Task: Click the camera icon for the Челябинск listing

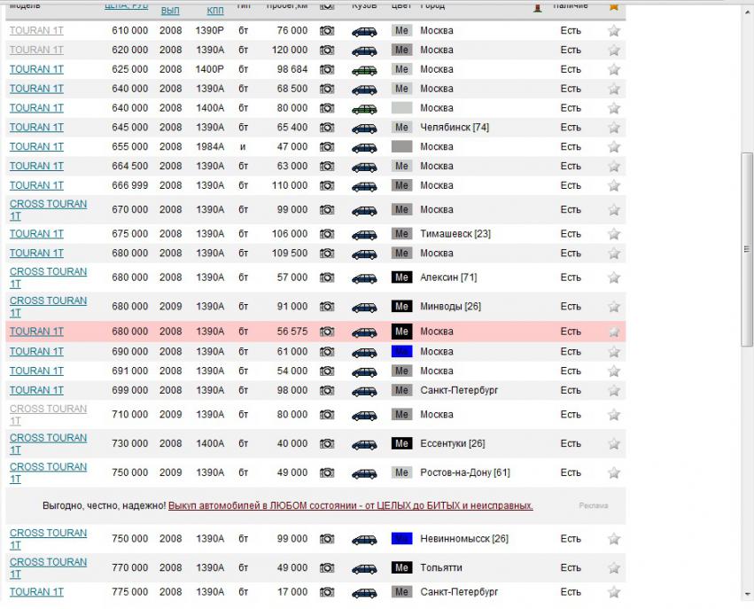Action: click(327, 128)
